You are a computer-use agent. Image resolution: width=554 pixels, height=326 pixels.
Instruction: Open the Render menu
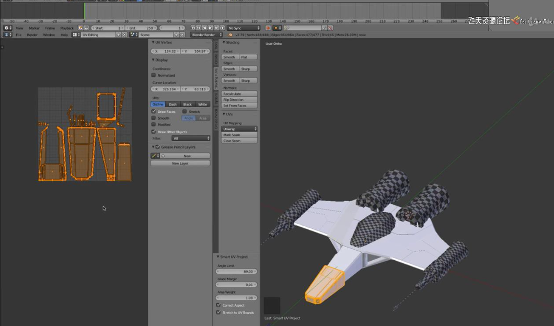click(x=32, y=34)
